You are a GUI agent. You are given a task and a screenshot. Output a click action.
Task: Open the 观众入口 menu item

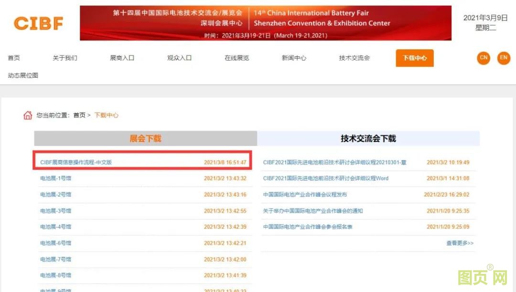coord(179,57)
